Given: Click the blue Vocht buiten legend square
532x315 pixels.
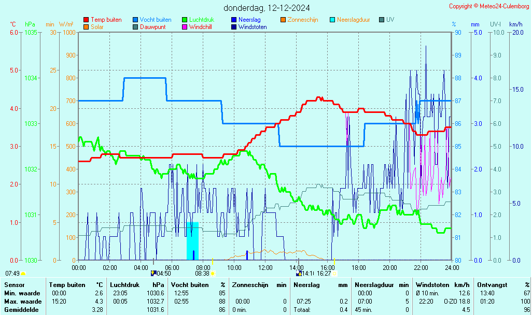Looking at the screenshot, I should tap(135, 20).
